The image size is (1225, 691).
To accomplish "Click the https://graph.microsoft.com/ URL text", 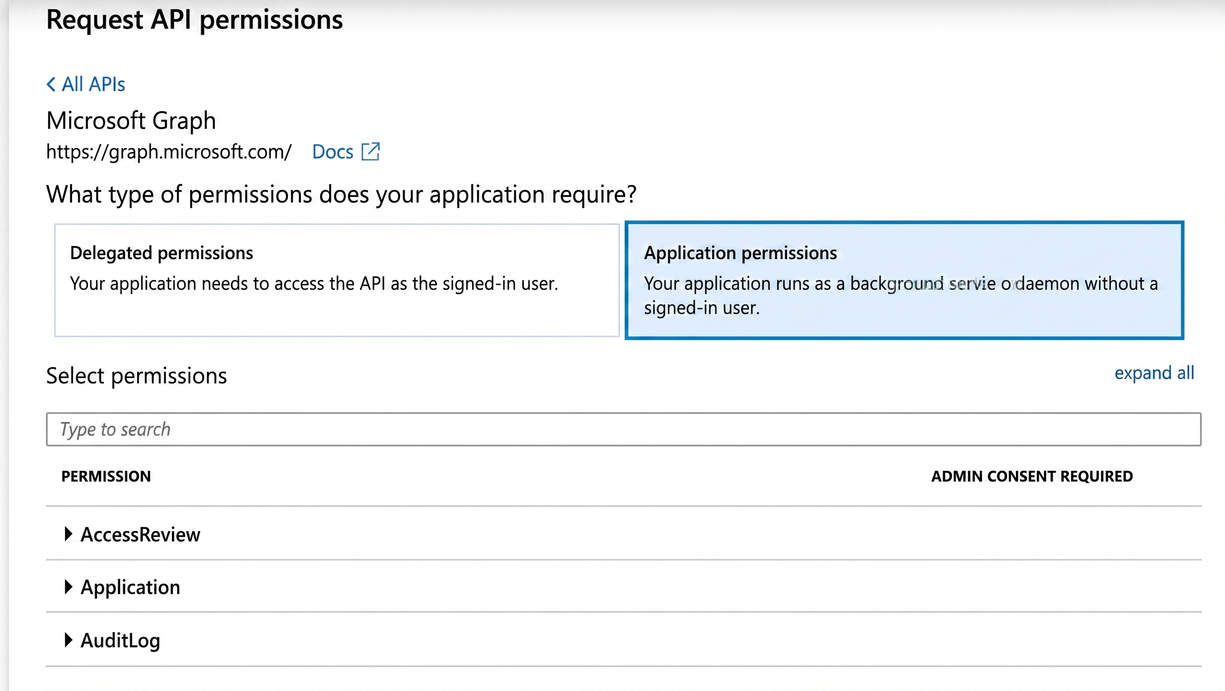I will tap(169, 152).
